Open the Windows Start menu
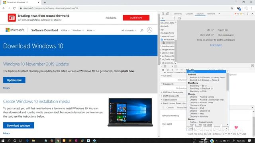 tap(3, 141)
